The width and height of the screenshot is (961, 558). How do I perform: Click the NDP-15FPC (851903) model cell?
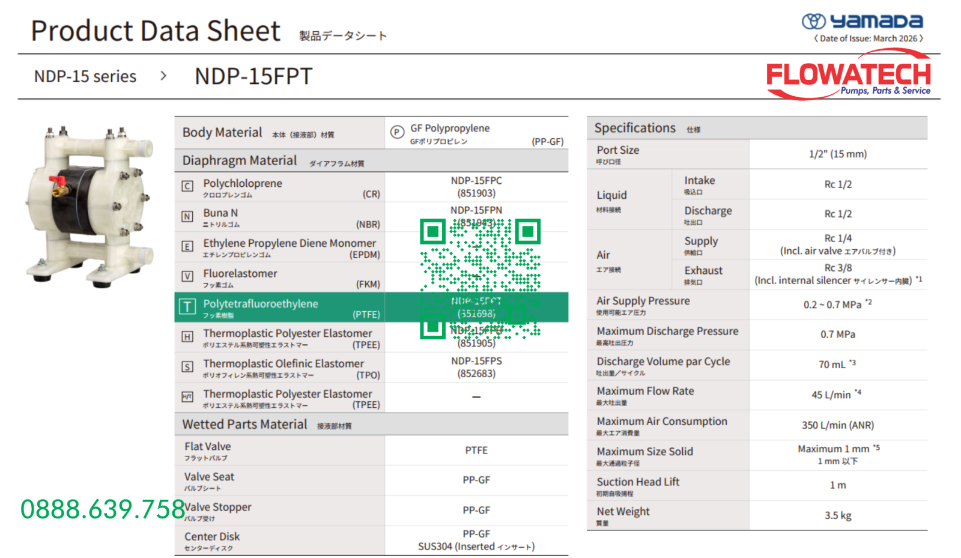pos(476,187)
